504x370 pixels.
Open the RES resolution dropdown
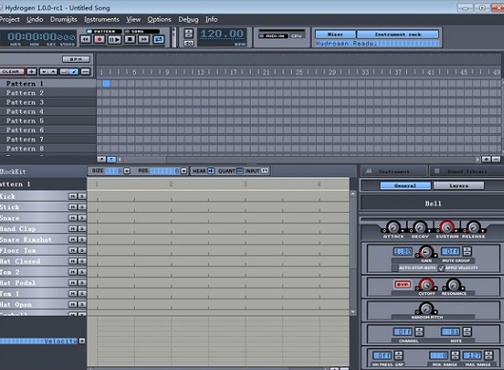[184, 170]
